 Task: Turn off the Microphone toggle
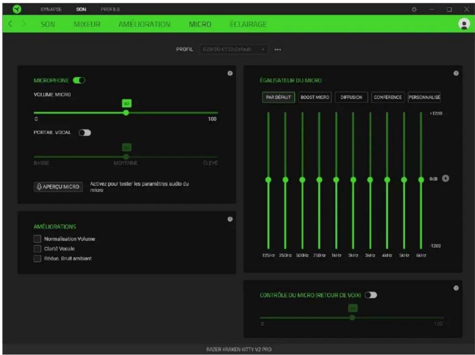[x=79, y=80]
